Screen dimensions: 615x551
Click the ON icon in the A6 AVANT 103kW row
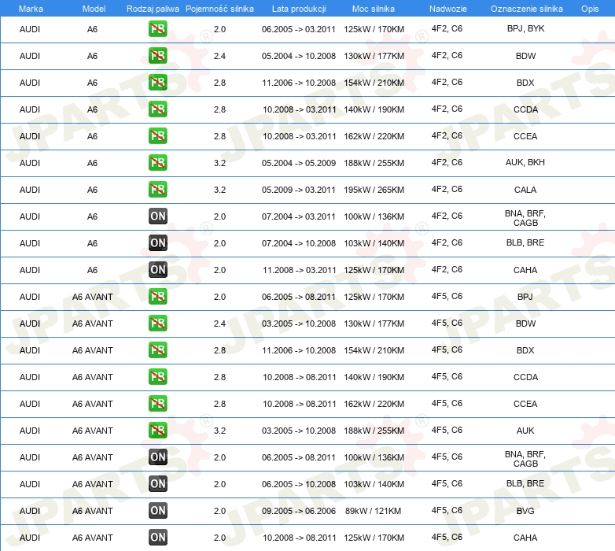click(158, 484)
